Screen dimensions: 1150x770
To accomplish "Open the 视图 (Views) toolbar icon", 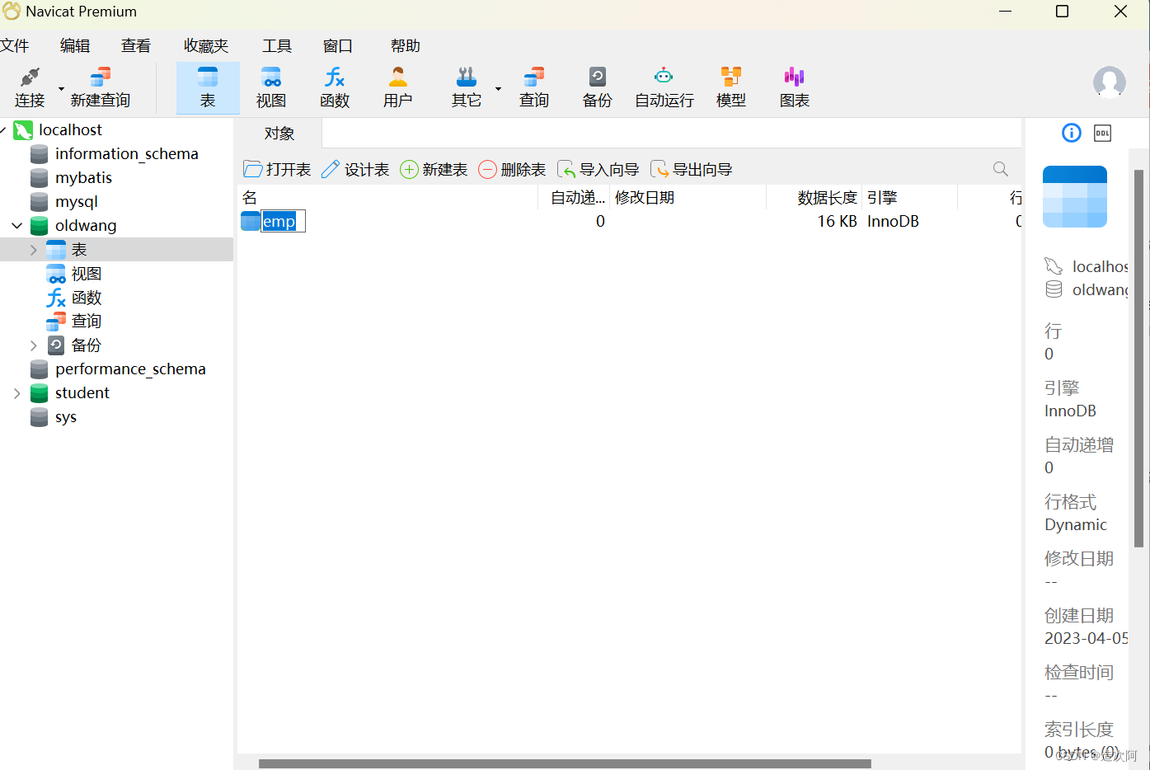I will coord(270,86).
